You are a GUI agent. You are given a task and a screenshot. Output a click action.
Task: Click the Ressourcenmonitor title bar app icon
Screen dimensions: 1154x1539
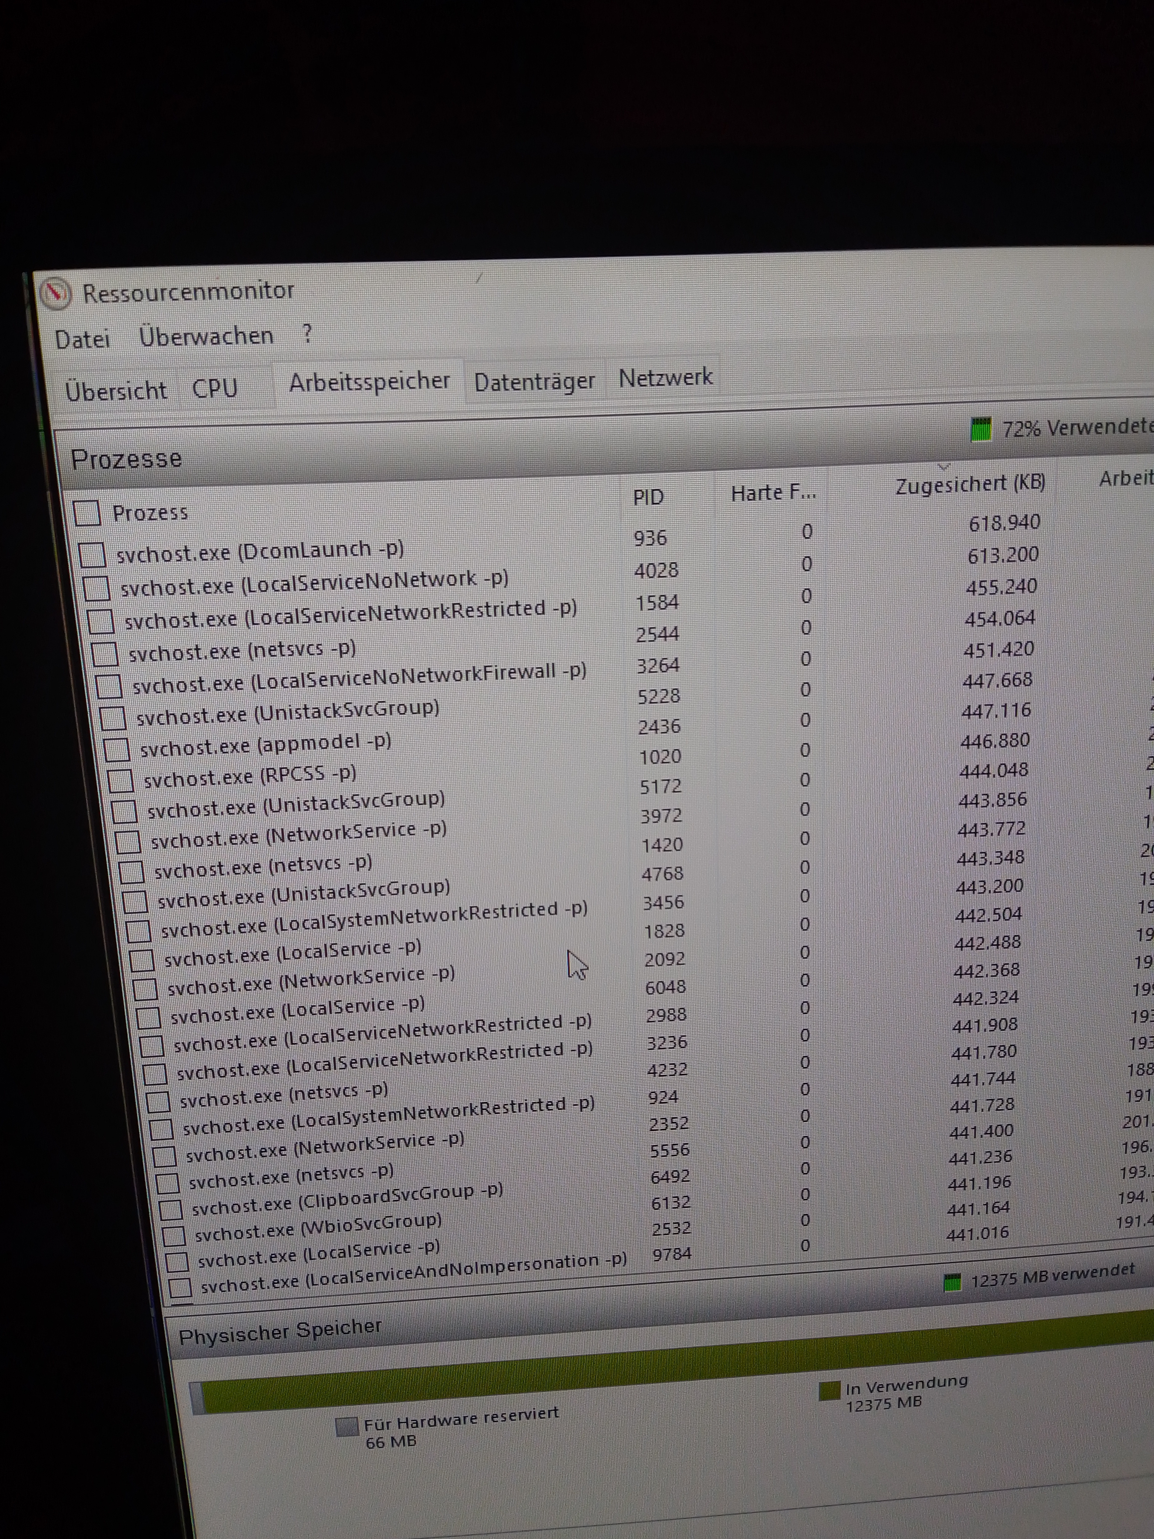[x=55, y=293]
